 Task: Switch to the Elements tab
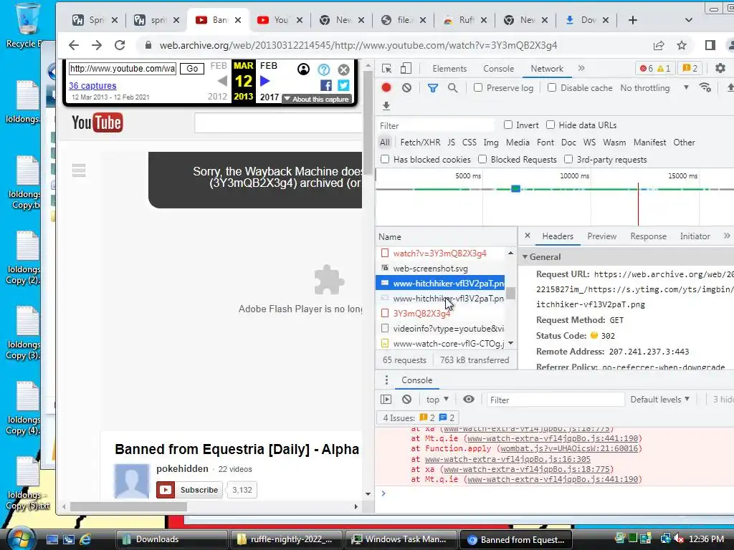[x=449, y=69]
